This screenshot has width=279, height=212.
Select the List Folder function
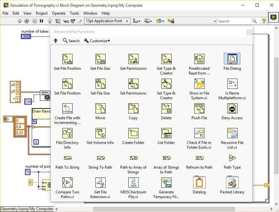166,133
